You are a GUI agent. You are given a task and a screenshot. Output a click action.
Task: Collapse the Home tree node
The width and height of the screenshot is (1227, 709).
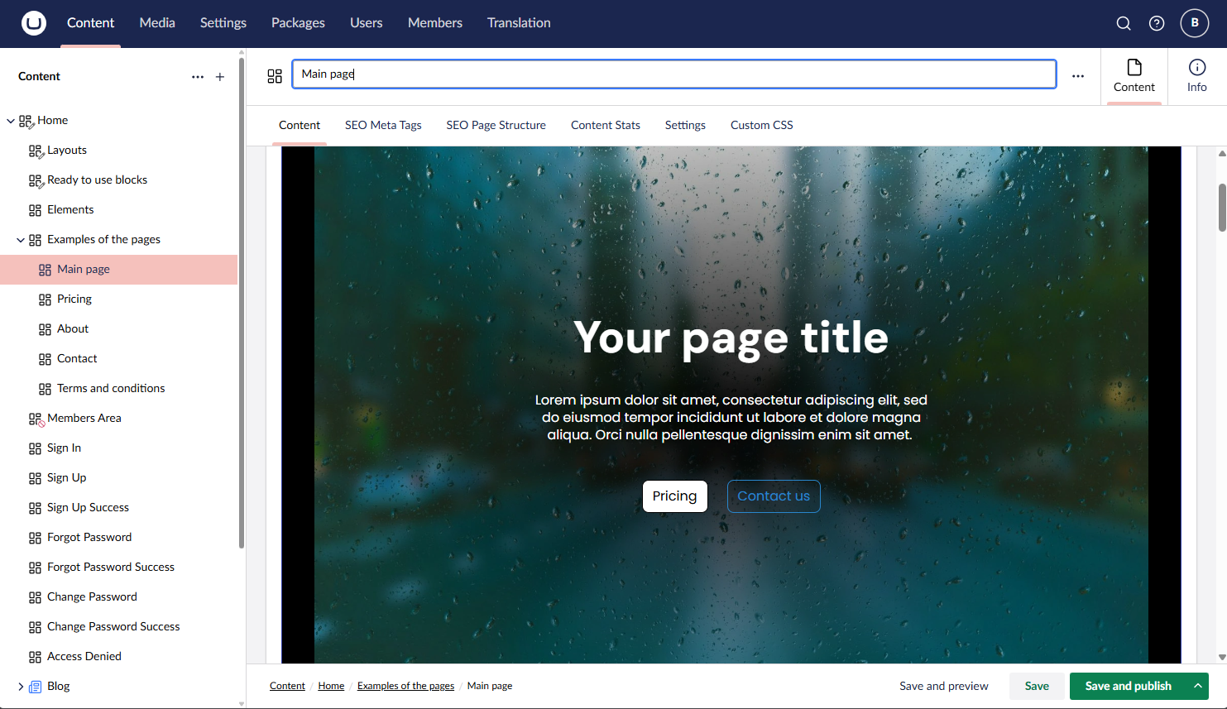[x=11, y=121]
